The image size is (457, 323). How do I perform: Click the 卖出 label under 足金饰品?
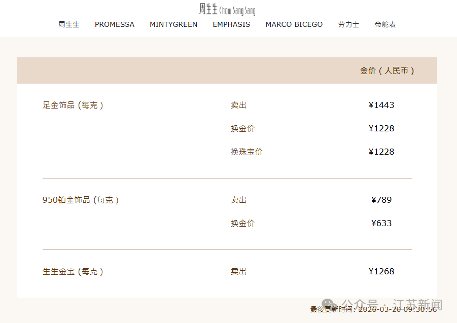[x=238, y=105]
